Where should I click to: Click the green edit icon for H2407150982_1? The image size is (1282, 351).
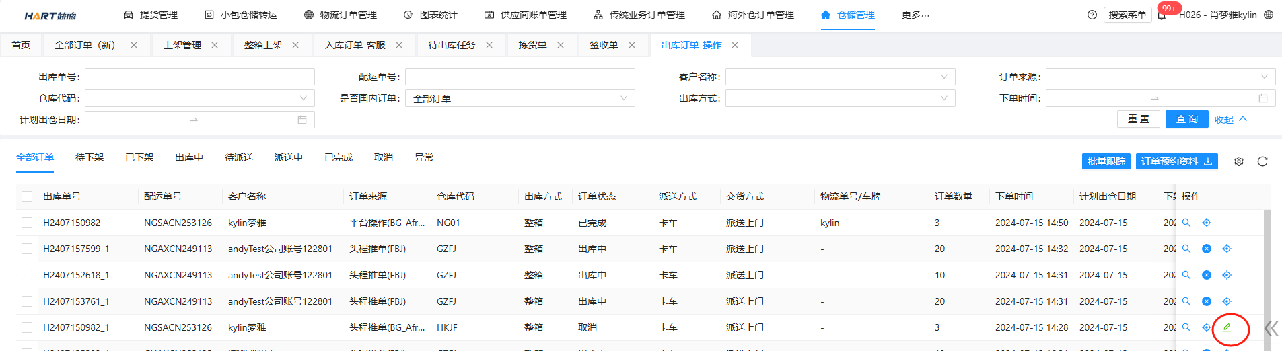1227,327
